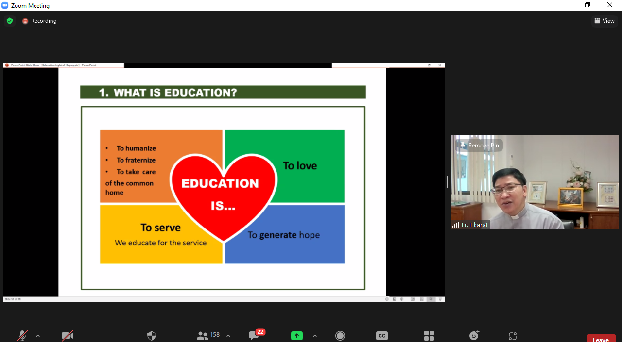Unmute the microphone
Viewport: 622px width, 342px height.
pos(22,336)
